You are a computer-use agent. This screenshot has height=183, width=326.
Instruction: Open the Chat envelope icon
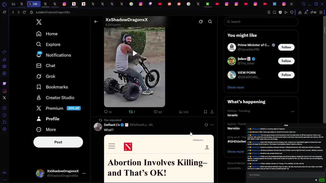(x=39, y=66)
